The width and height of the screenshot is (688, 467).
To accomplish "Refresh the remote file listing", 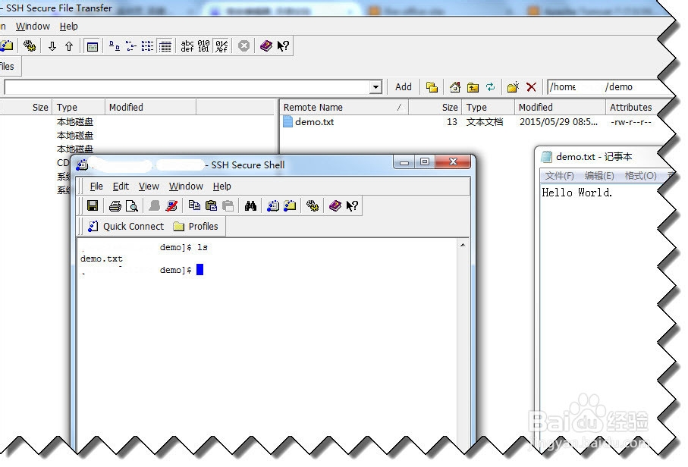I will click(x=490, y=87).
